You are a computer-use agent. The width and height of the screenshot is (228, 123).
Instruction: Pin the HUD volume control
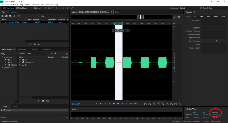point(129,30)
